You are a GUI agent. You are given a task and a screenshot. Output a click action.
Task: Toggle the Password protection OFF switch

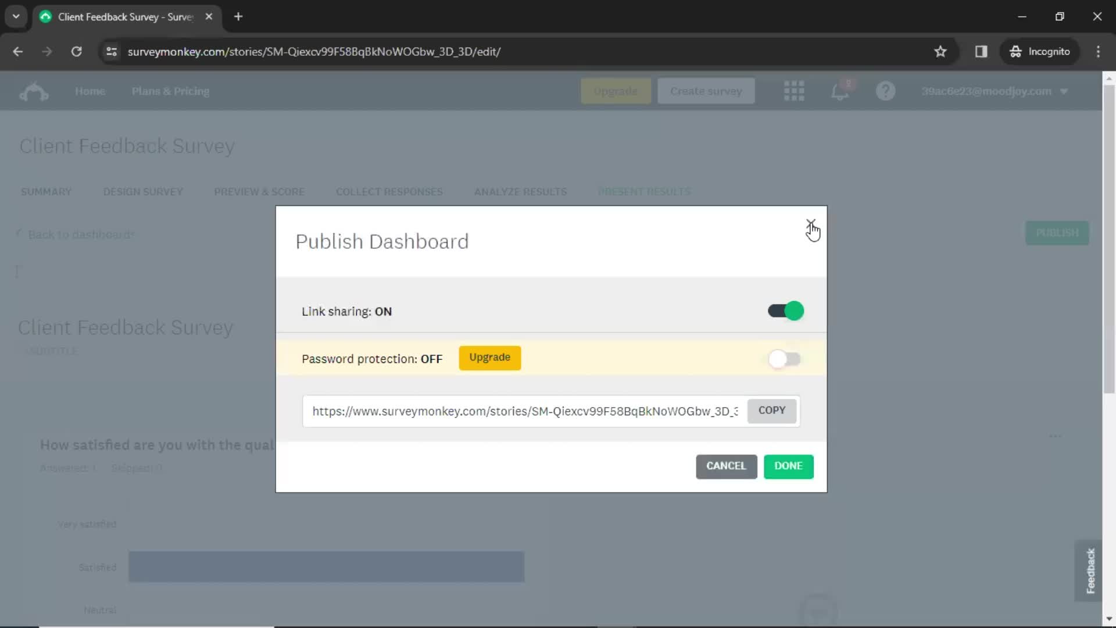click(785, 358)
